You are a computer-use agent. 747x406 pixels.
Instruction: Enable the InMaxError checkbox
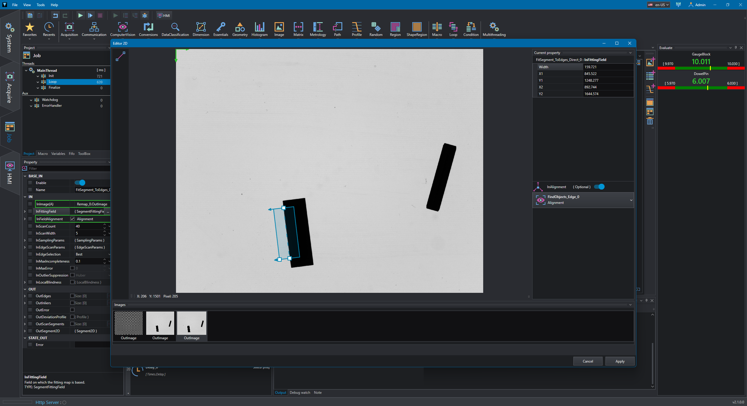coord(72,268)
